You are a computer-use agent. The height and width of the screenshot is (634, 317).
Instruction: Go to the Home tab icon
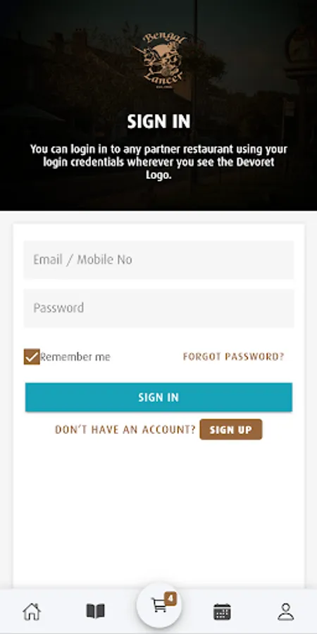tap(32, 611)
